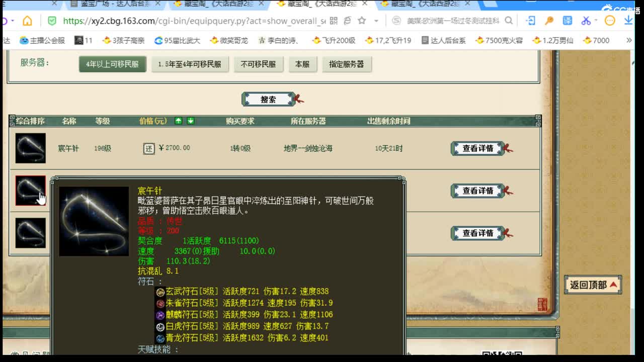Click the 玄武符石[5级] rune icon
644x362 pixels.
pyautogui.click(x=160, y=292)
